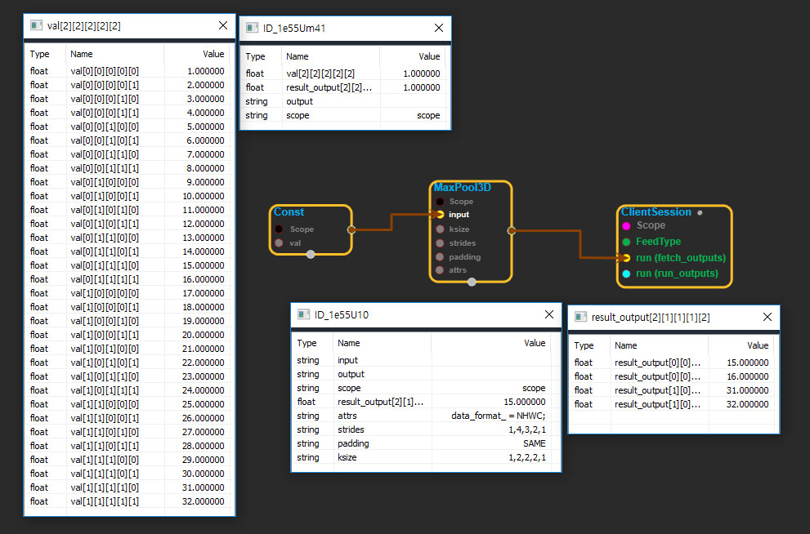Select the padding row with value SAME
This screenshot has height=534, width=810.
tap(425, 443)
